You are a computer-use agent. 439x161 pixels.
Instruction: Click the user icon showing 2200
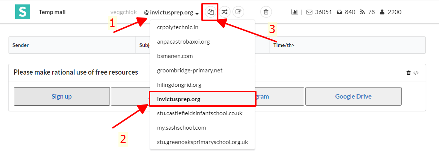tap(382, 12)
